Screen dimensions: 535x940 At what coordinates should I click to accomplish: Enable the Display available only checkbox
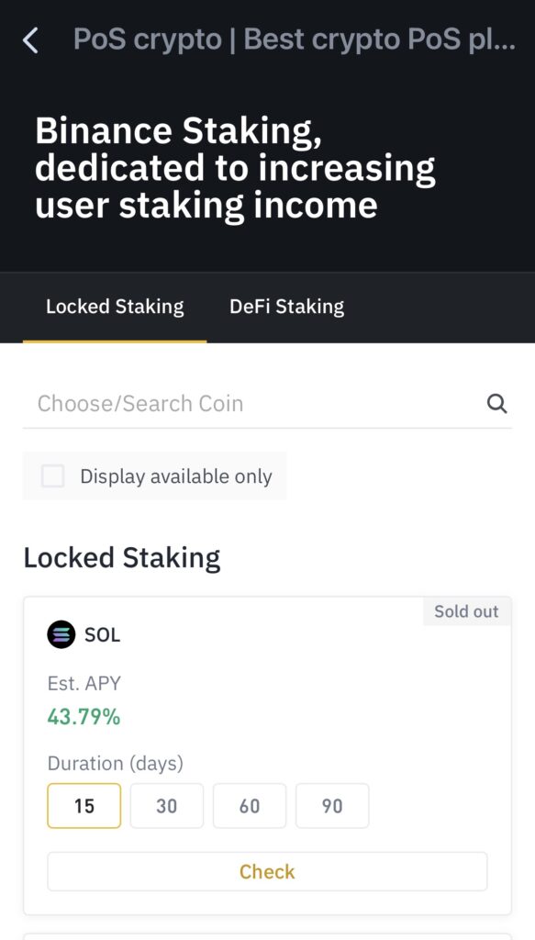pos(52,476)
